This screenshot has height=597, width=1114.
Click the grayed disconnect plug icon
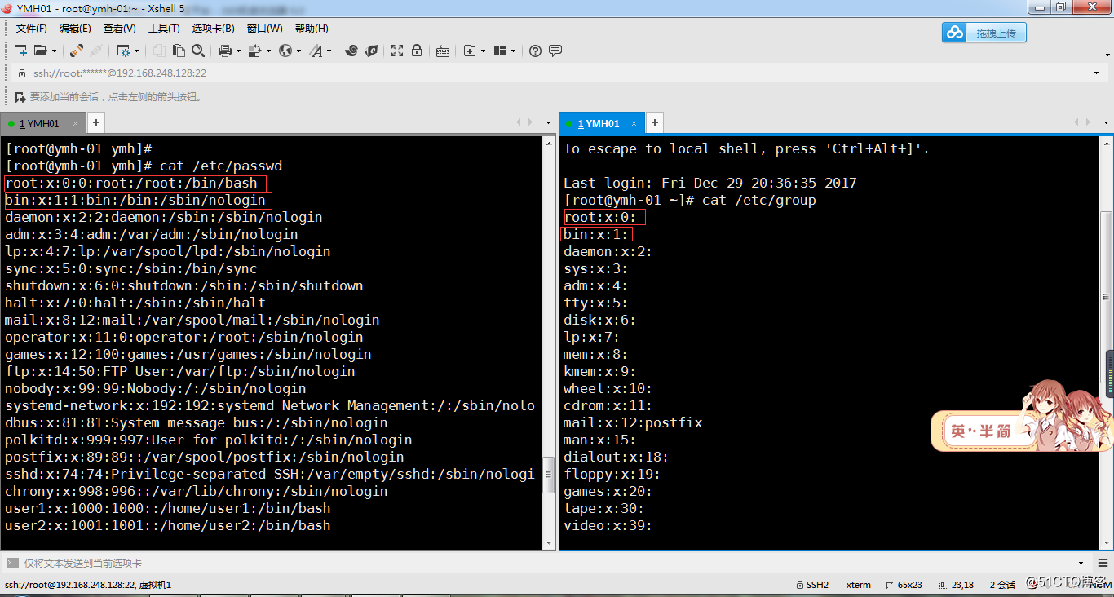click(x=96, y=51)
